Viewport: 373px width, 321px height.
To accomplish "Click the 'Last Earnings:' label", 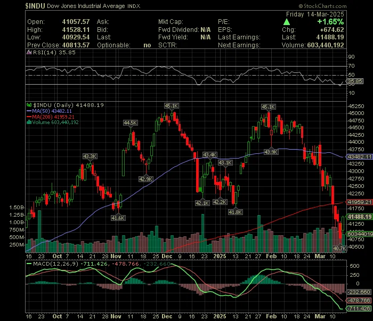I will pos(239,37).
